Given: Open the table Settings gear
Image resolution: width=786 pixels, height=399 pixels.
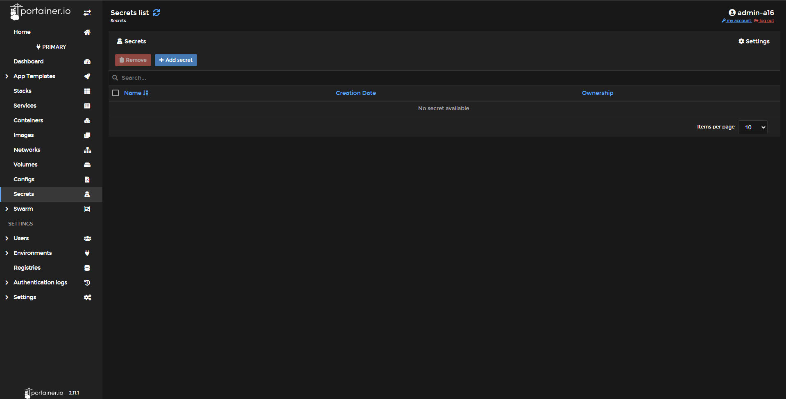Looking at the screenshot, I should tap(754, 41).
